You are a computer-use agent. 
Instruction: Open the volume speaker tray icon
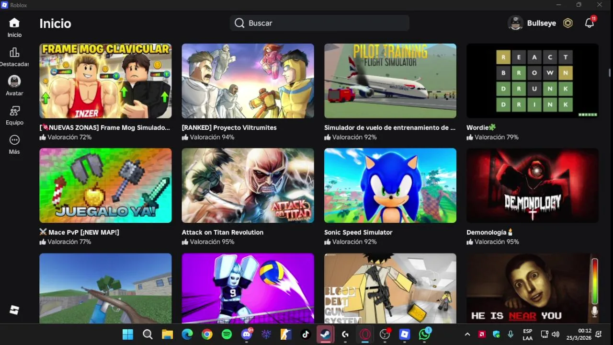556,334
